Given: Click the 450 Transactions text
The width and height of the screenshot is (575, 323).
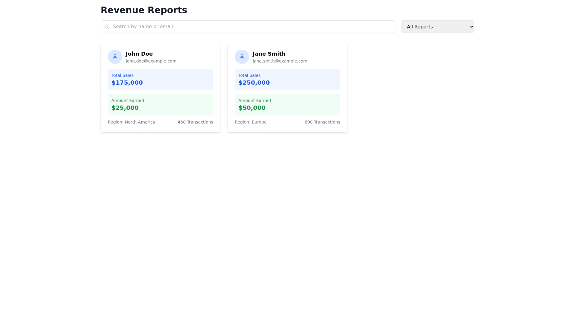Looking at the screenshot, I should 195,122.
